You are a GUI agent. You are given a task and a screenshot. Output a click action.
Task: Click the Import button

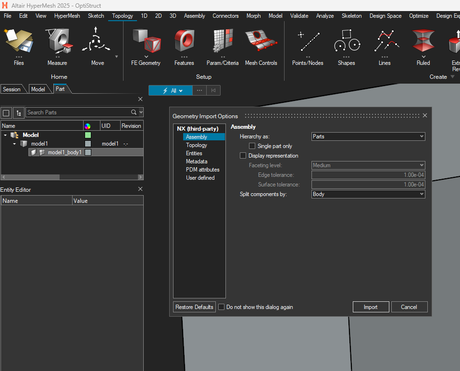click(x=370, y=307)
